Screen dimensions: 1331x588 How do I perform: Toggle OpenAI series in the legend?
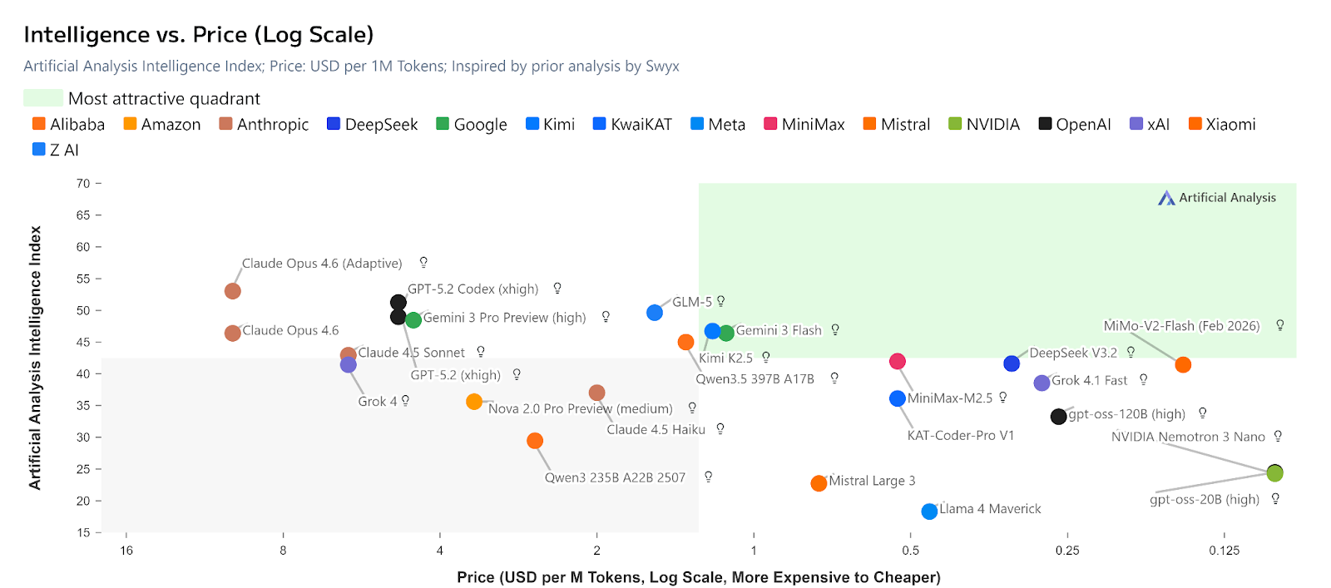1075,125
